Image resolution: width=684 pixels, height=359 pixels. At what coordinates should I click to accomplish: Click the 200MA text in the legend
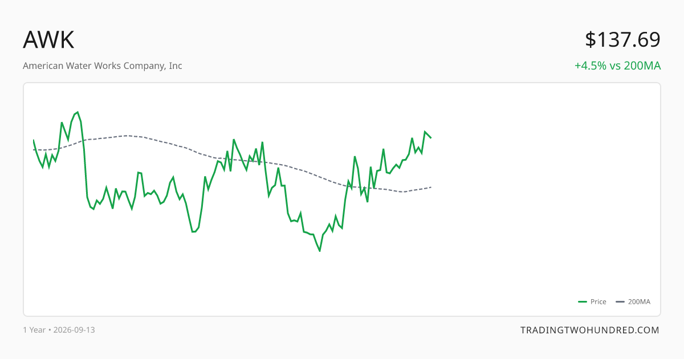(x=639, y=302)
